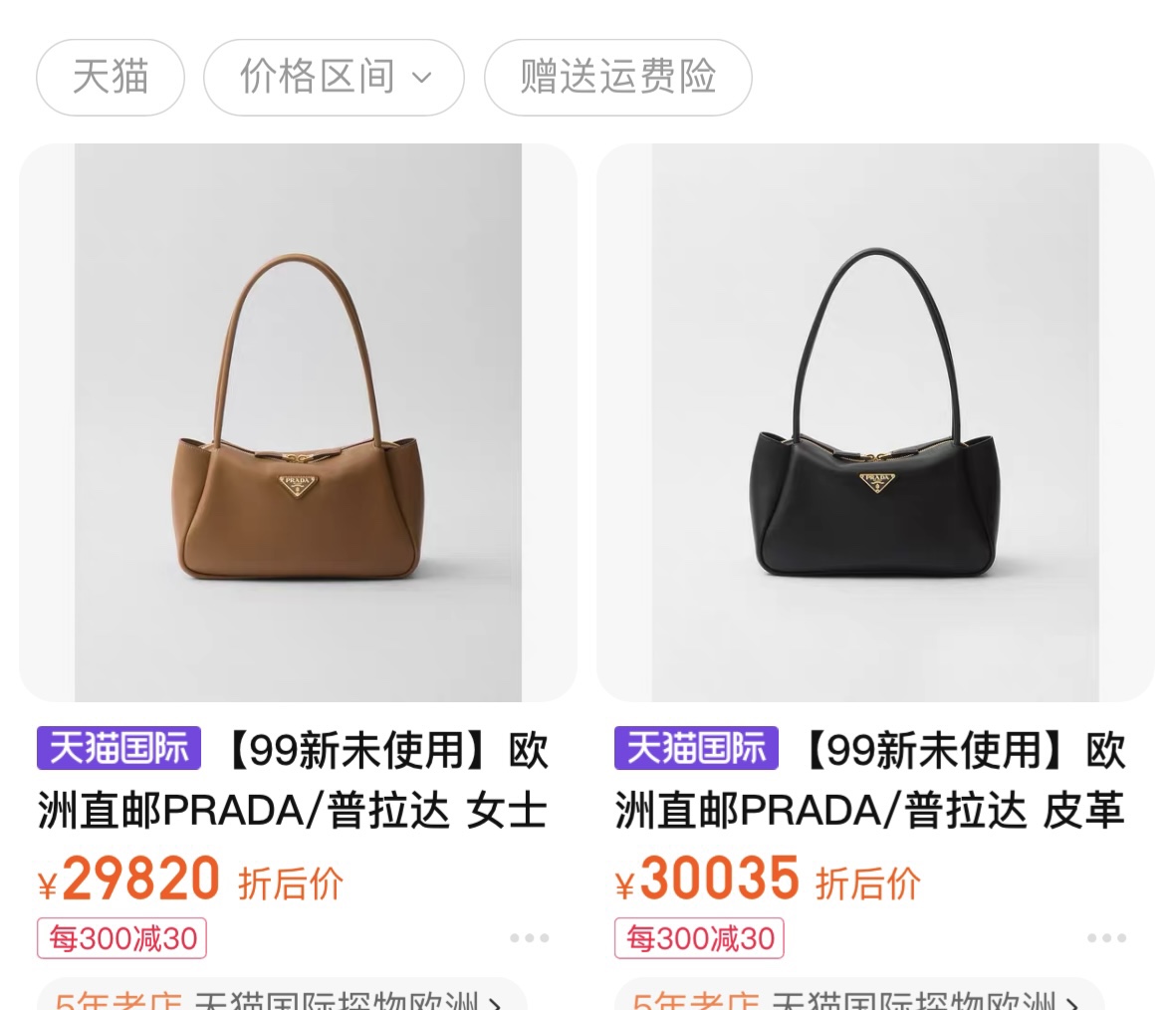This screenshot has width=1174, height=1010.
Task: Toggle the 天猫 filter chip
Action: click(x=111, y=77)
